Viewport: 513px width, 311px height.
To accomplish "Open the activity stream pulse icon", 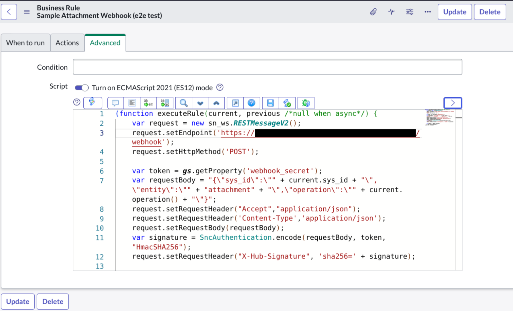I will [x=391, y=12].
